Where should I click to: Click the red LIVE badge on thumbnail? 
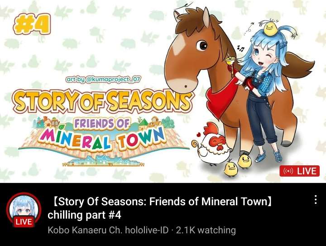point(299,171)
